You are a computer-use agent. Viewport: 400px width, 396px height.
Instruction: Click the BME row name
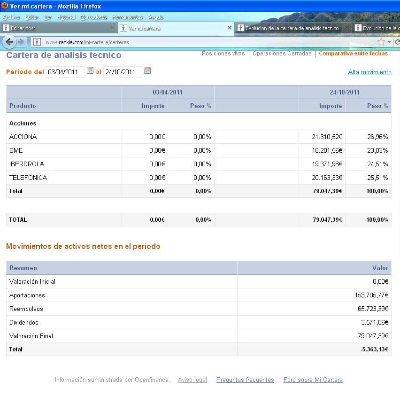tap(16, 150)
